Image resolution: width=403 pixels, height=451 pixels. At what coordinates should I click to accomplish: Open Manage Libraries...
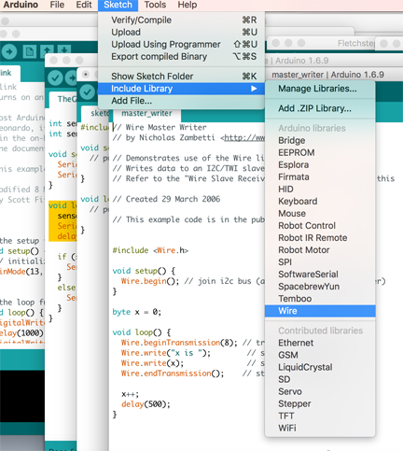(x=320, y=89)
